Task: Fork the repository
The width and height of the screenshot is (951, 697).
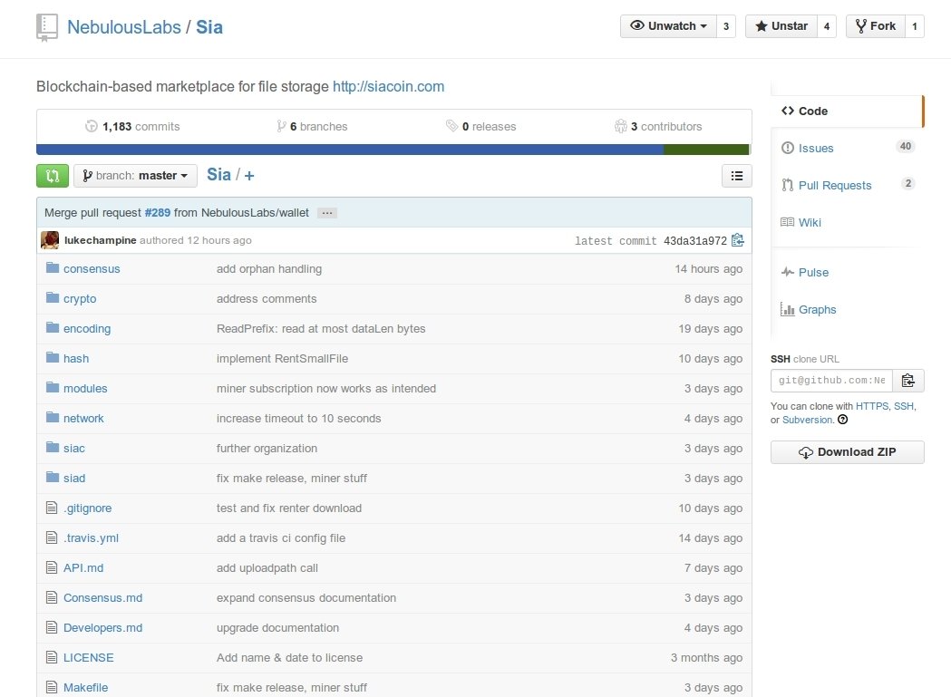Action: click(876, 26)
